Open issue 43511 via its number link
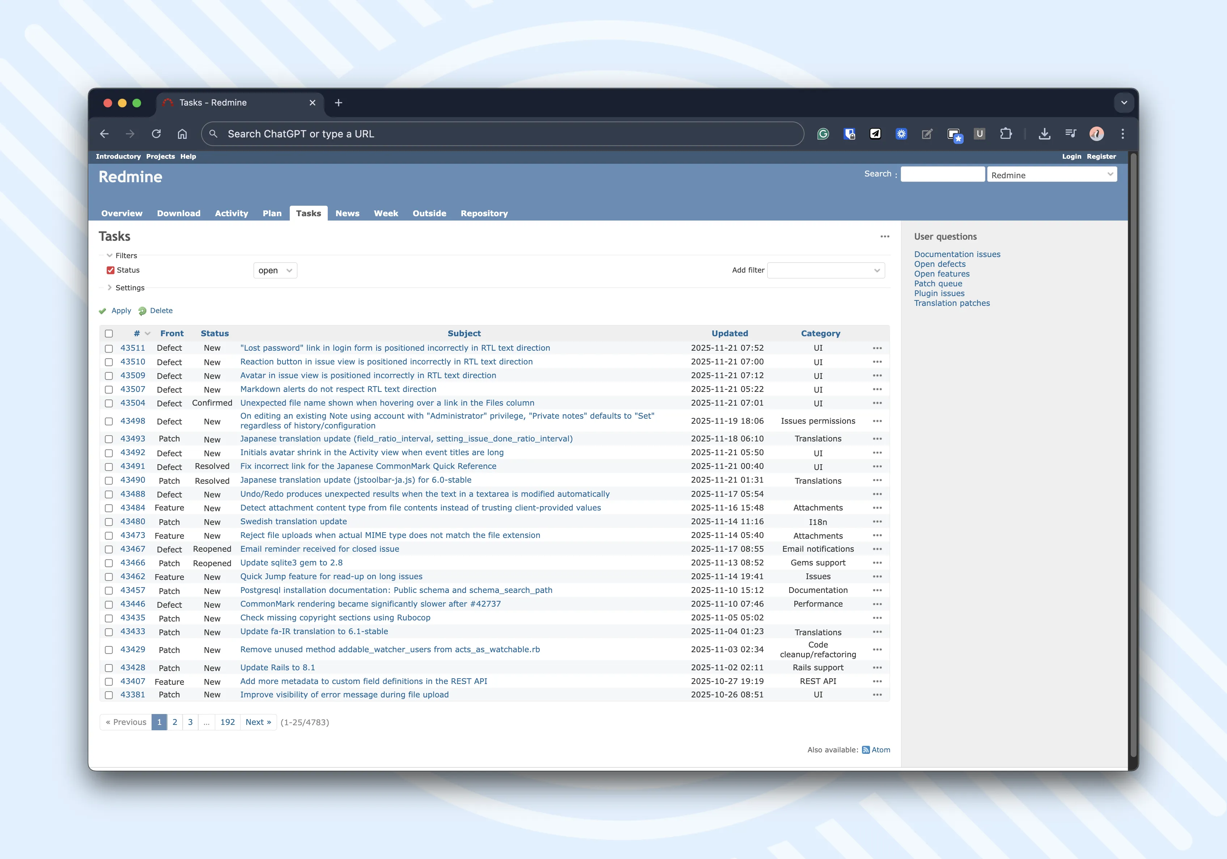Viewport: 1227px width, 859px height. (x=133, y=348)
